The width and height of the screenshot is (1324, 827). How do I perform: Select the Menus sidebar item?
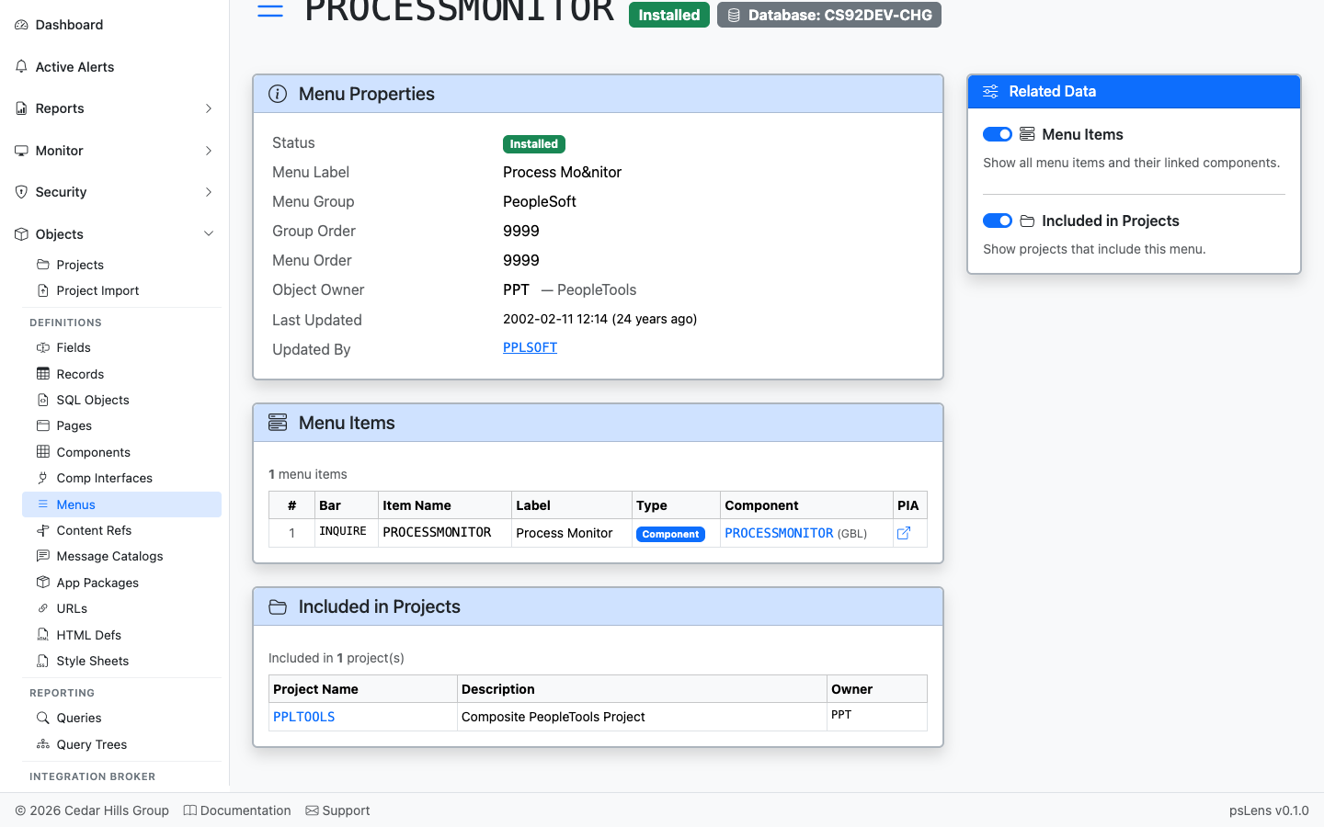pyautogui.click(x=121, y=504)
